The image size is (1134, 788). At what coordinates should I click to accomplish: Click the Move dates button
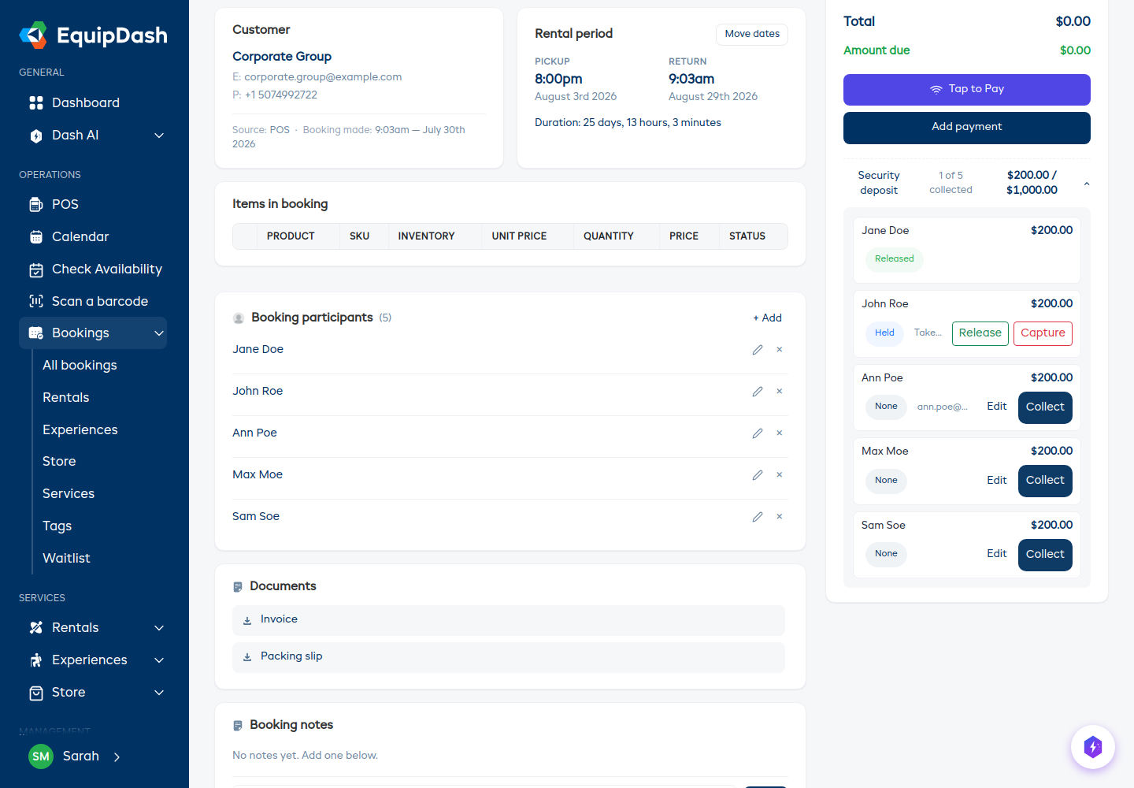752,34
